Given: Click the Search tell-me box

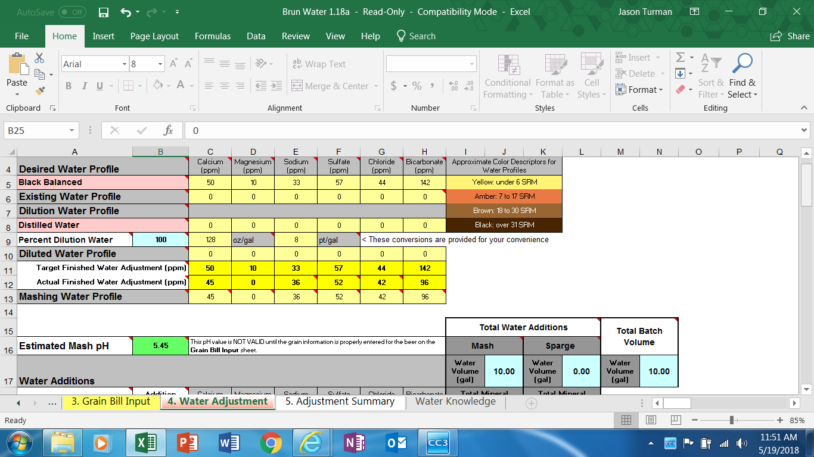Looking at the screenshot, I should point(416,36).
